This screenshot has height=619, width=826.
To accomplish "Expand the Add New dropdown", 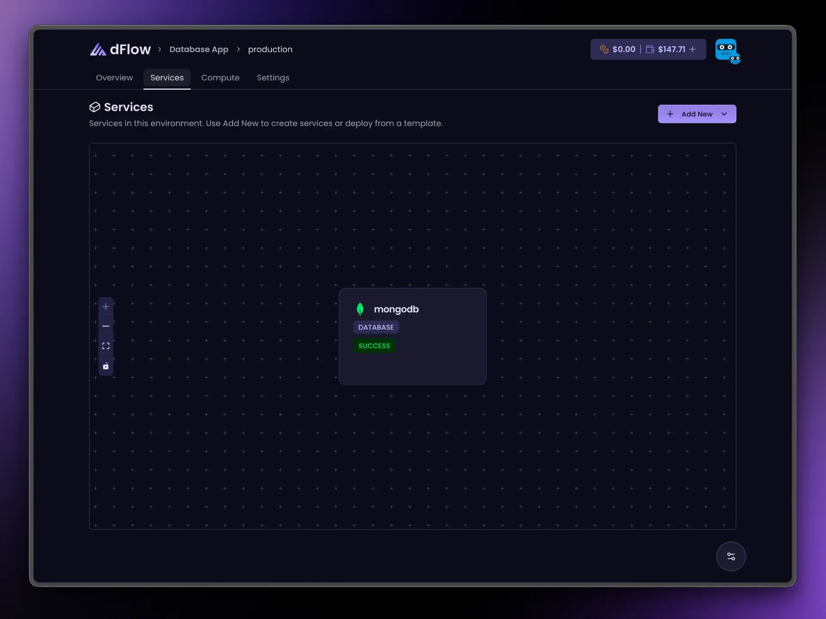I will pyautogui.click(x=697, y=114).
